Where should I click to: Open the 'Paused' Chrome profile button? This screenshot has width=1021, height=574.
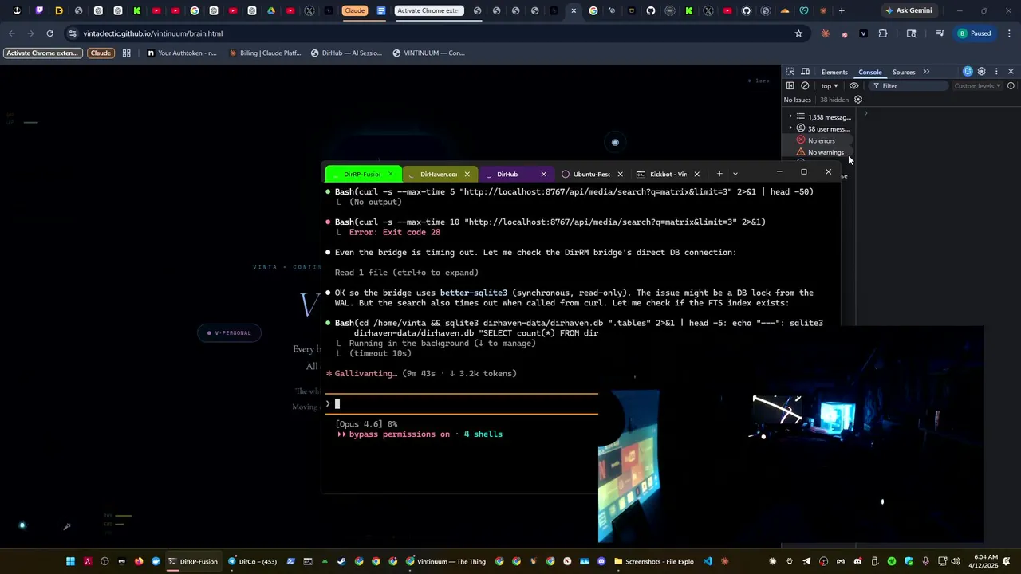(975, 33)
